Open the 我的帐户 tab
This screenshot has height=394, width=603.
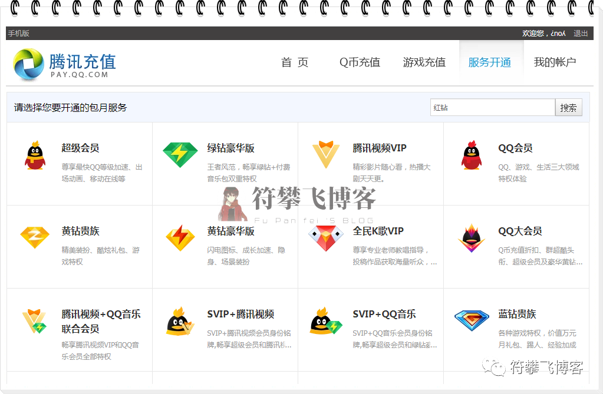[555, 62]
